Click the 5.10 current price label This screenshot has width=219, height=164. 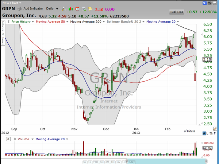pos(207,59)
